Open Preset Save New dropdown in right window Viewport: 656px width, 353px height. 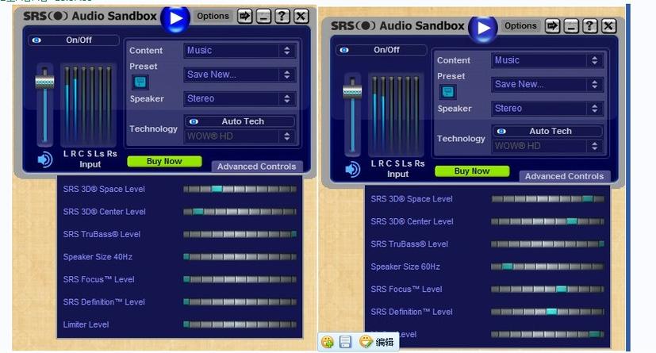point(547,85)
